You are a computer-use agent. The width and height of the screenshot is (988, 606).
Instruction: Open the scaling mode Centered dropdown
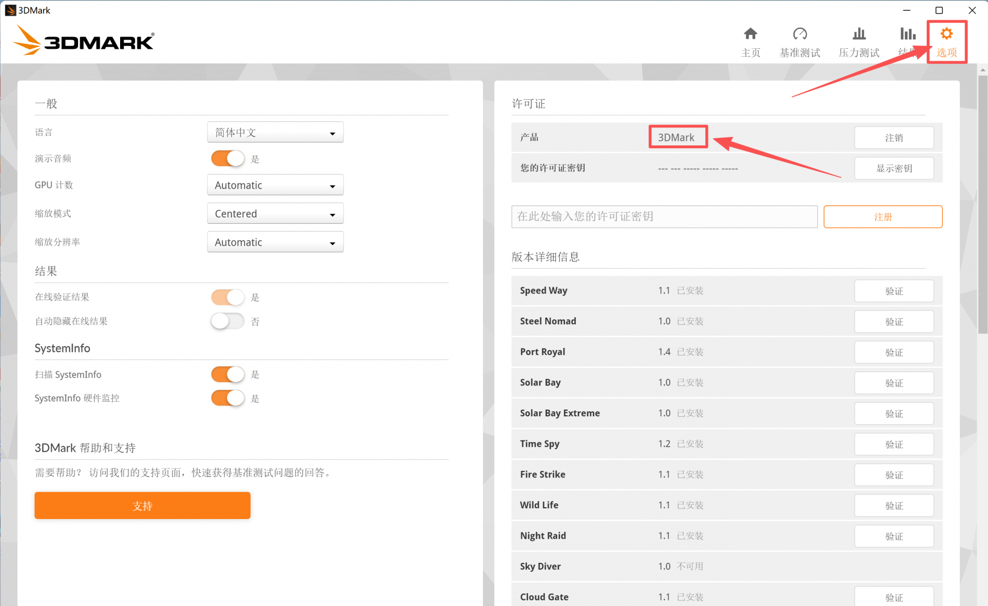[275, 214]
